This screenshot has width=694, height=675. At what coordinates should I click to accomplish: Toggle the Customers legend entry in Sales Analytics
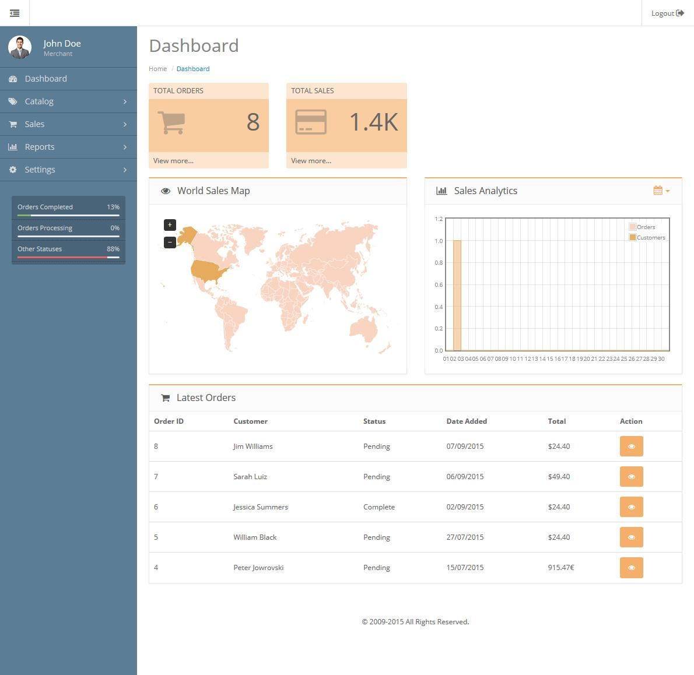coord(647,237)
